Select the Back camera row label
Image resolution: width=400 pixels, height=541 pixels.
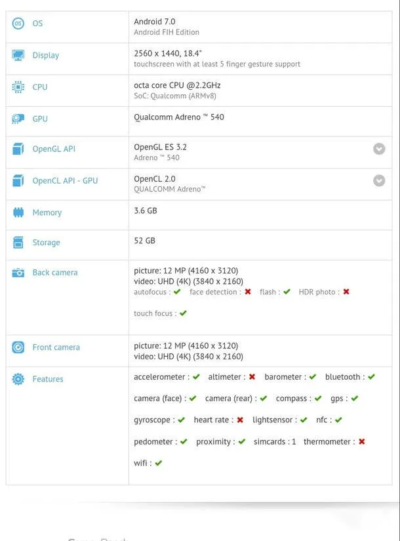pyautogui.click(x=55, y=273)
